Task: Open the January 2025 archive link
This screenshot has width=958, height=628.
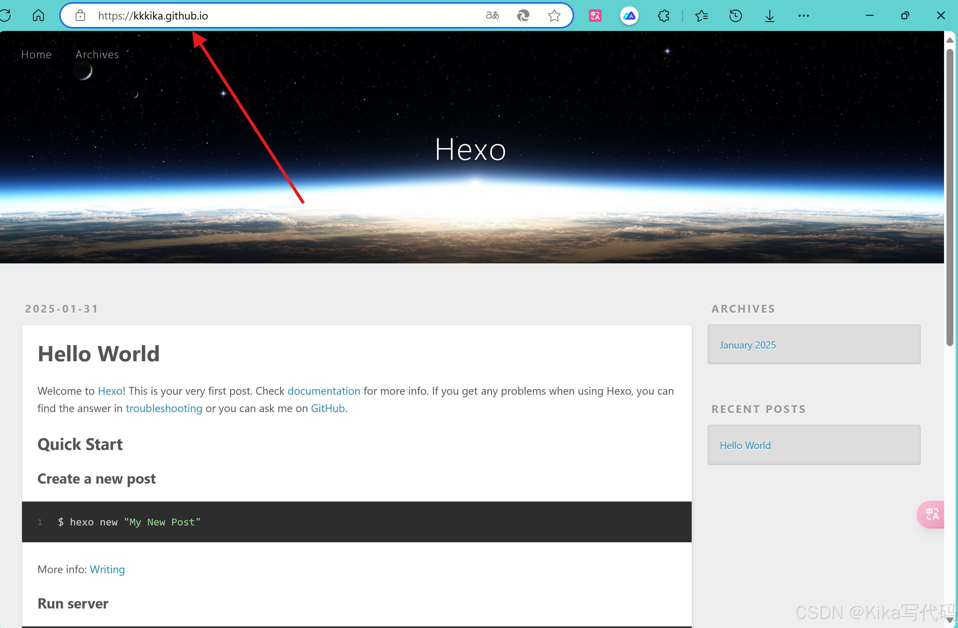Action: click(x=747, y=345)
